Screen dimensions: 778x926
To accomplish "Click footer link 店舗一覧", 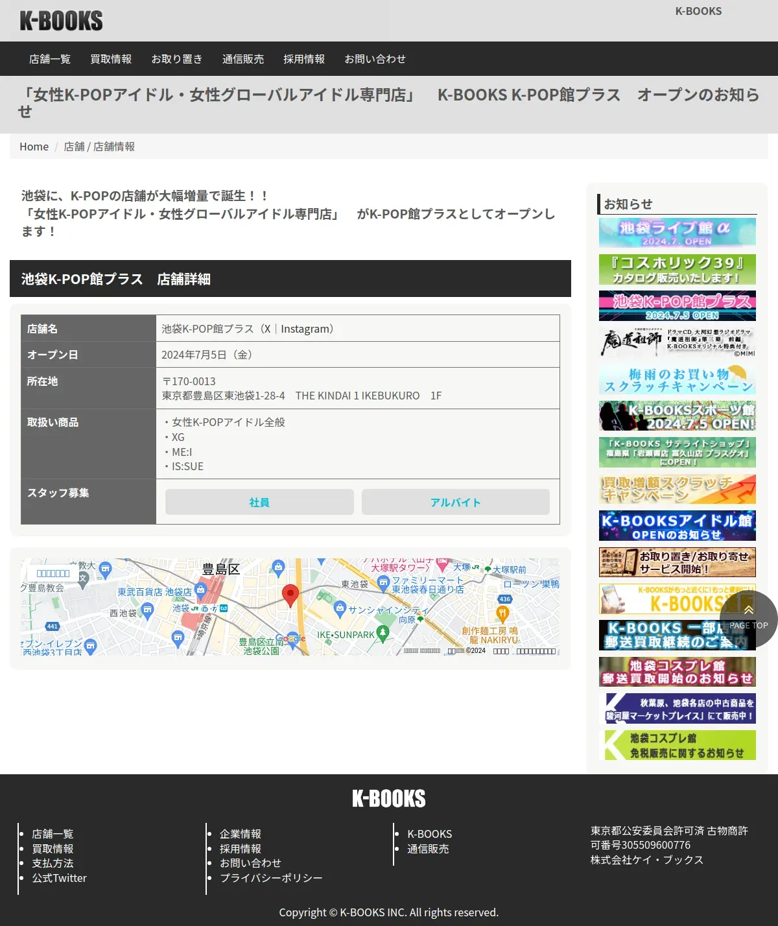I will 53,834.
